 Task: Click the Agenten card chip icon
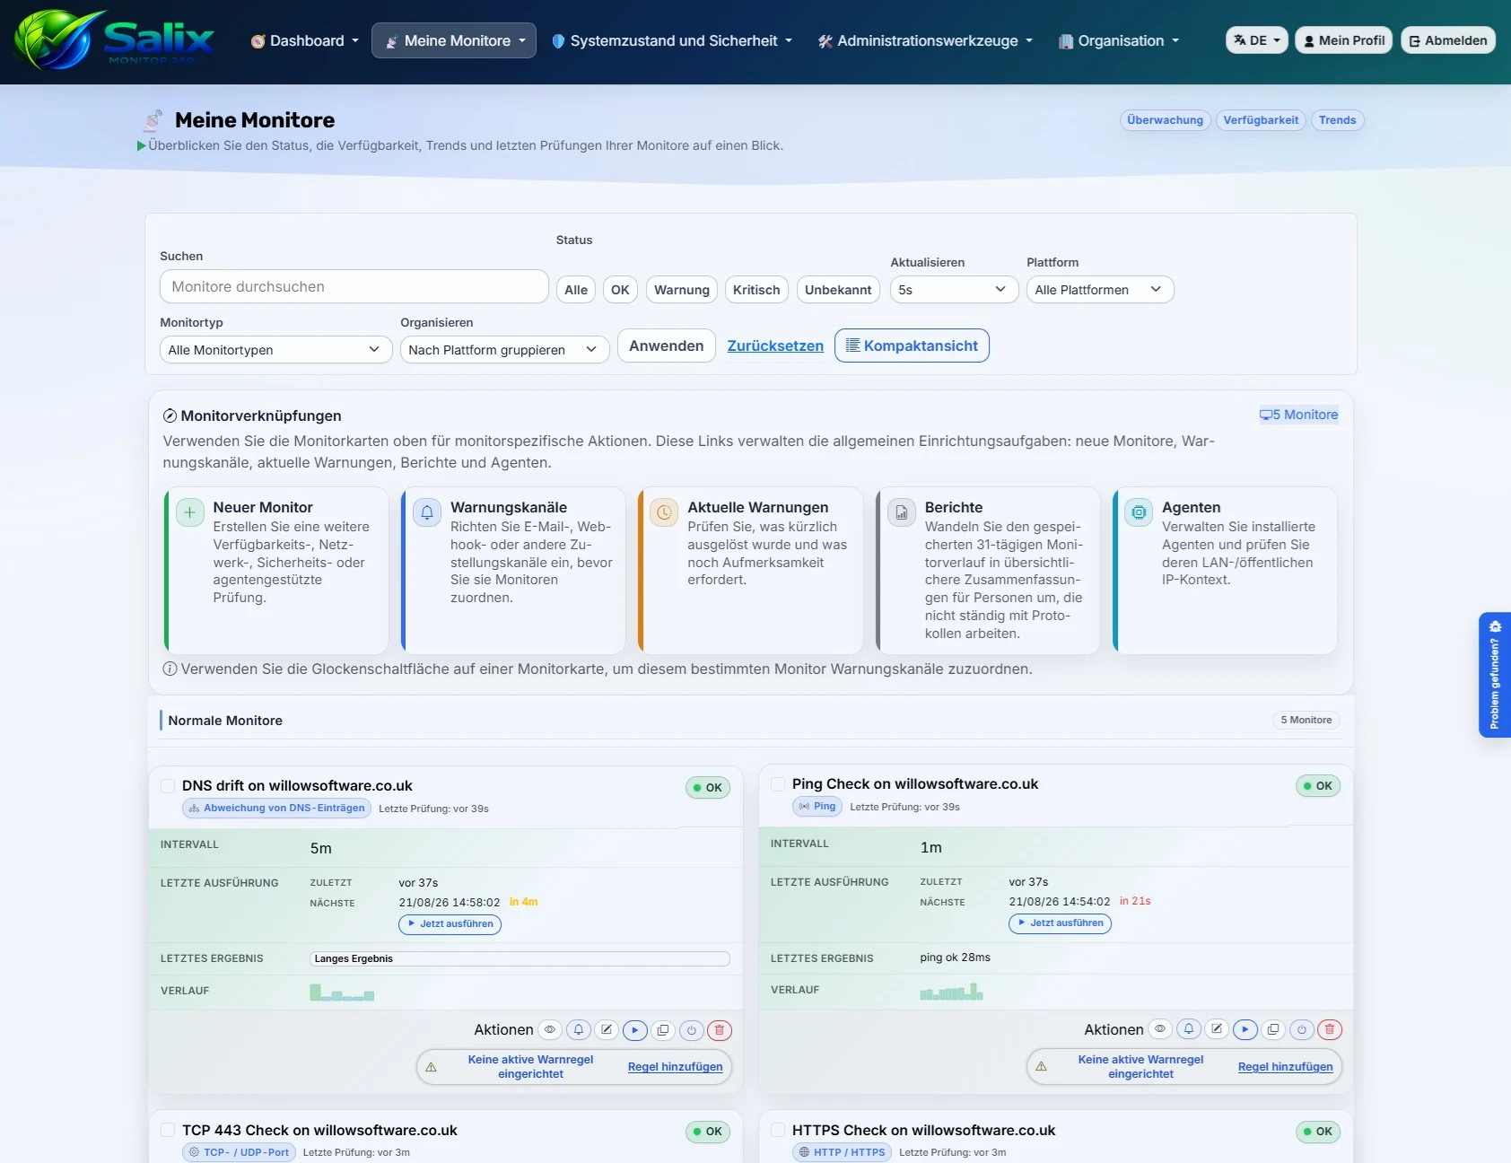(x=1139, y=512)
